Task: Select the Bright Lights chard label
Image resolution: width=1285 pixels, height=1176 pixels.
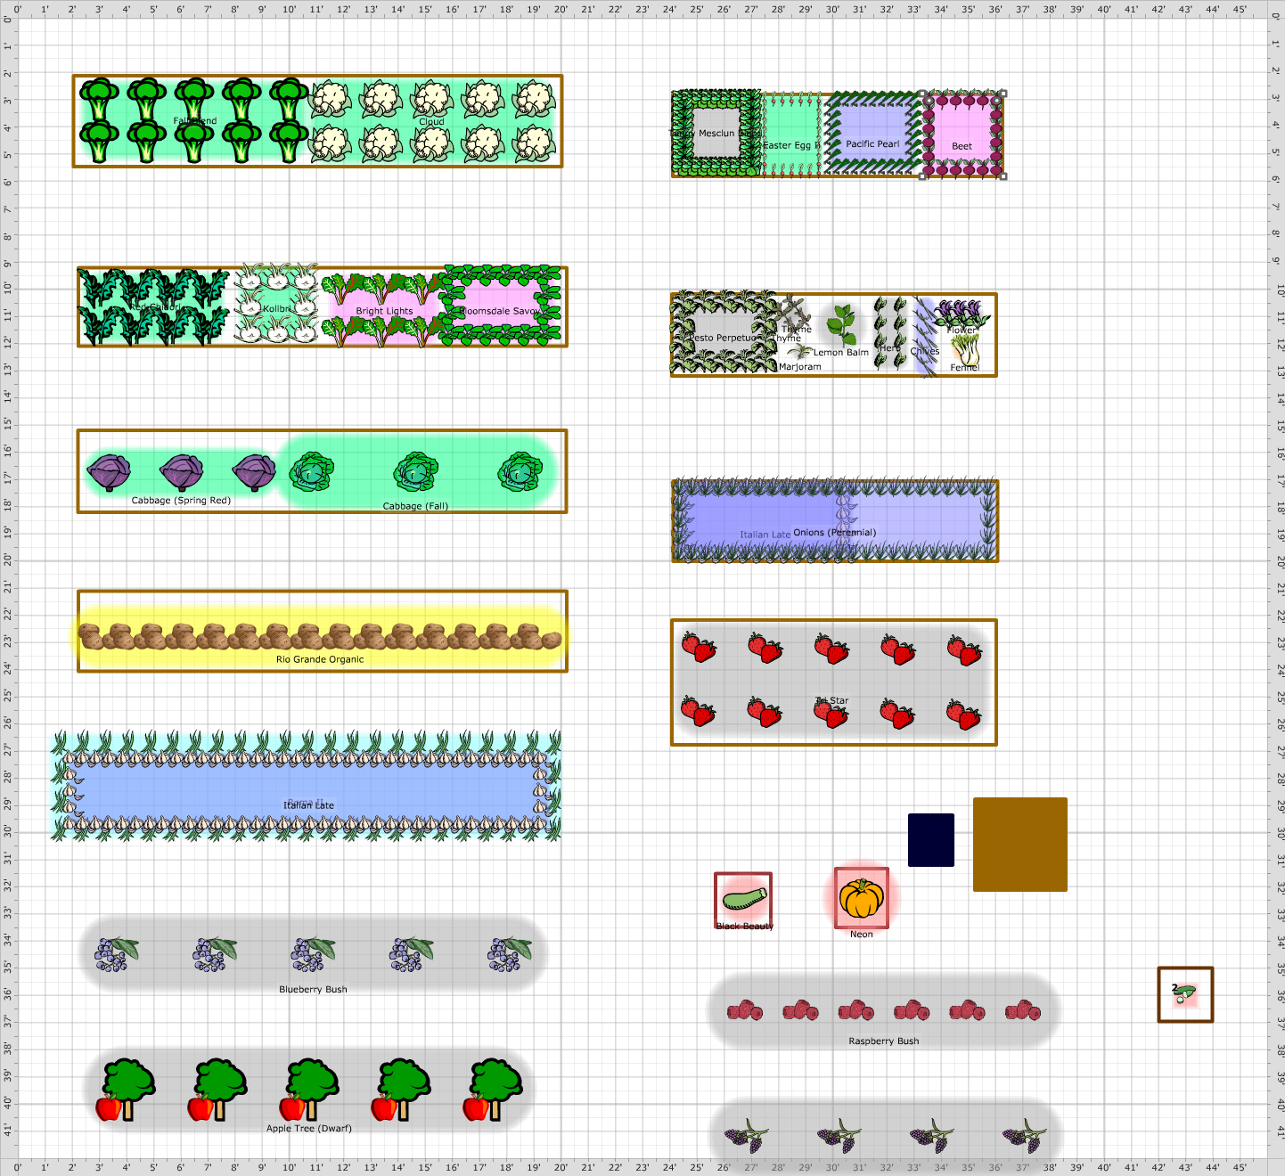Action: [385, 311]
